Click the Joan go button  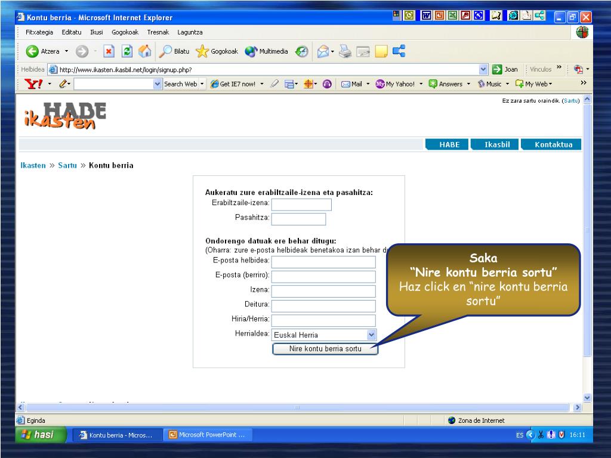pos(505,69)
